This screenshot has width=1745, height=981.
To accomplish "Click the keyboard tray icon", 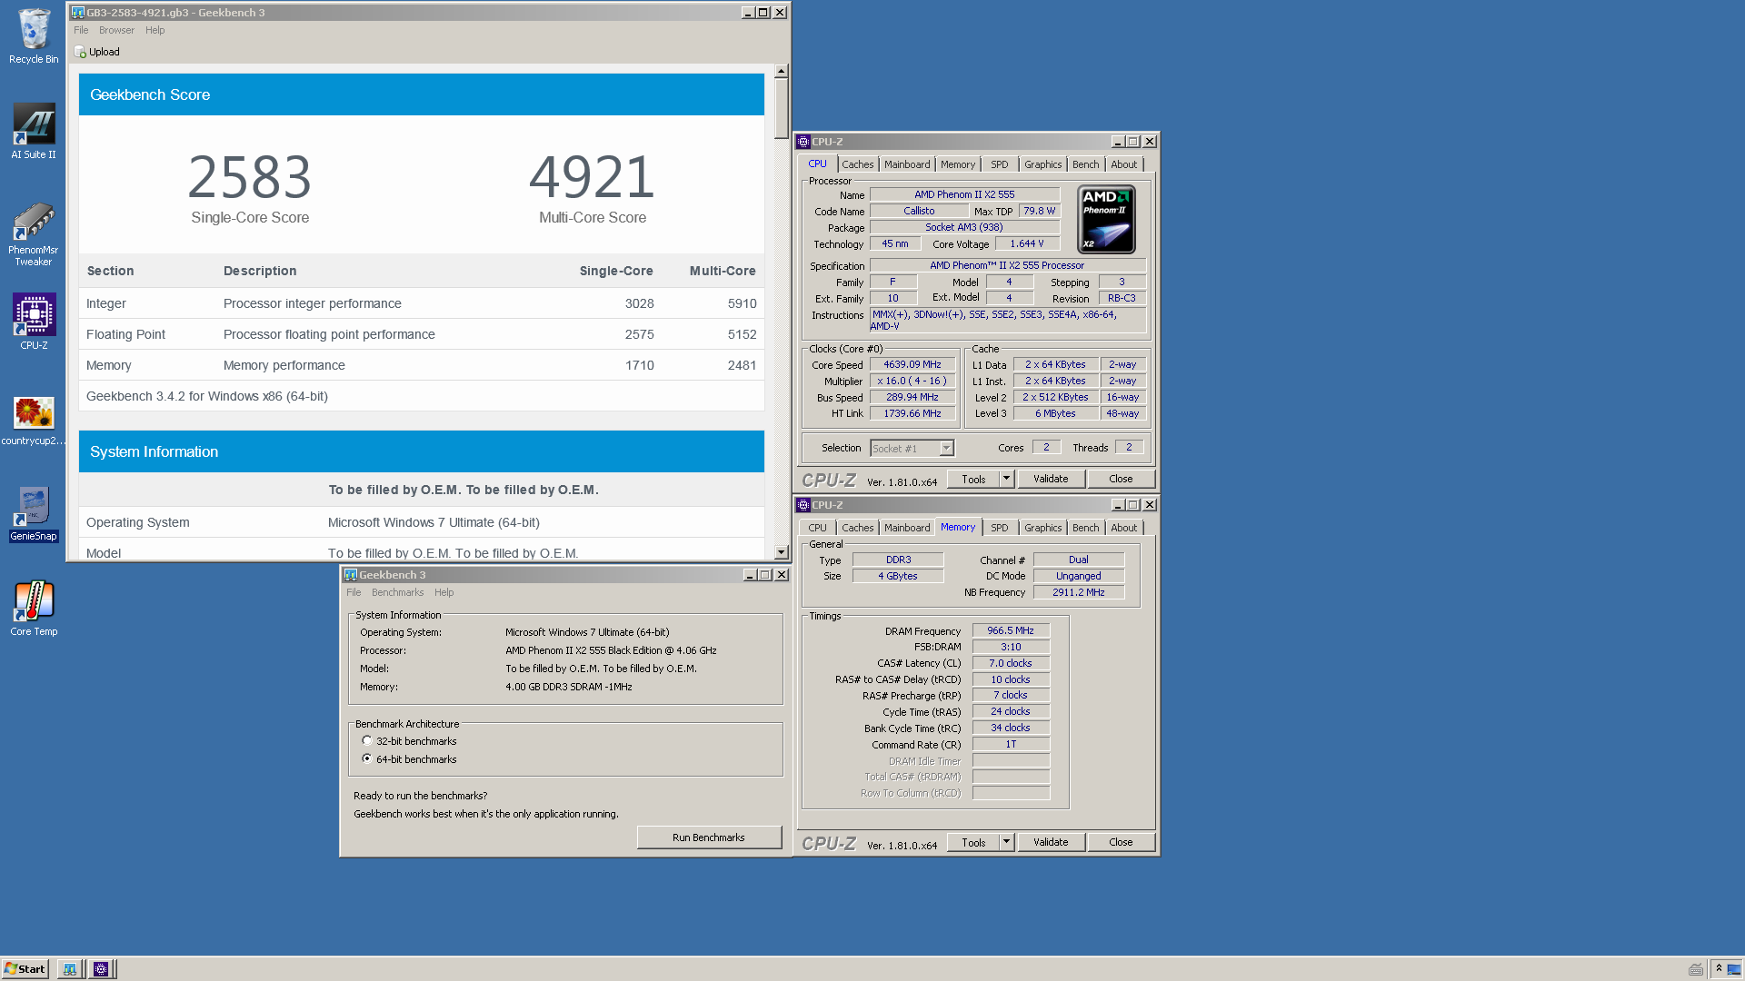I will [x=1696, y=969].
